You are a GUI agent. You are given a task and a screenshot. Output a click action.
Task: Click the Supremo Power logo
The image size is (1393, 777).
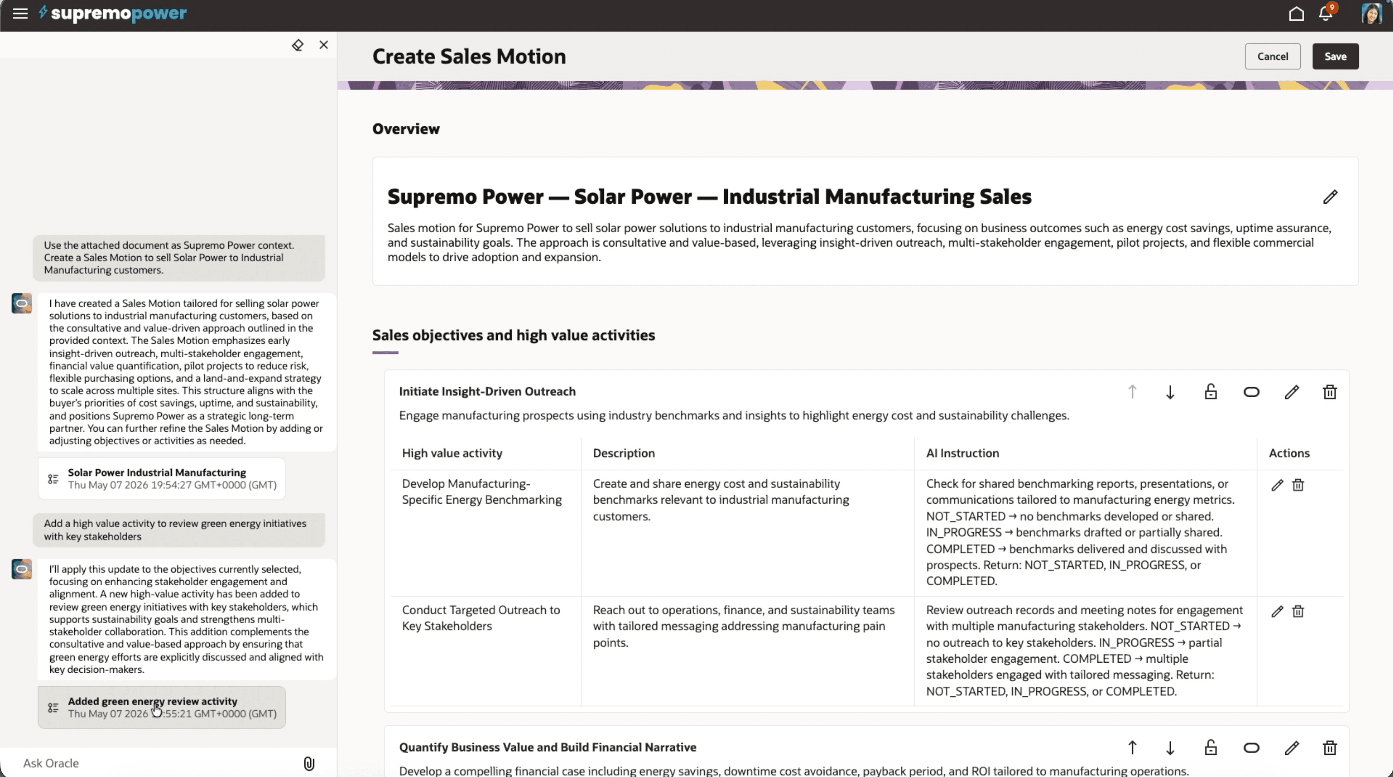(112, 13)
